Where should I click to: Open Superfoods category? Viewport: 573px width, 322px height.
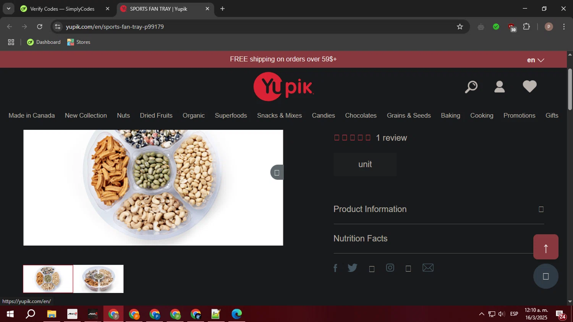(x=231, y=115)
